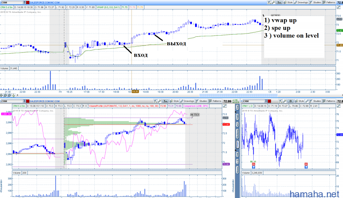Open Drawings menu in bottom-left chart
The image size is (343, 198).
[x=187, y=101]
